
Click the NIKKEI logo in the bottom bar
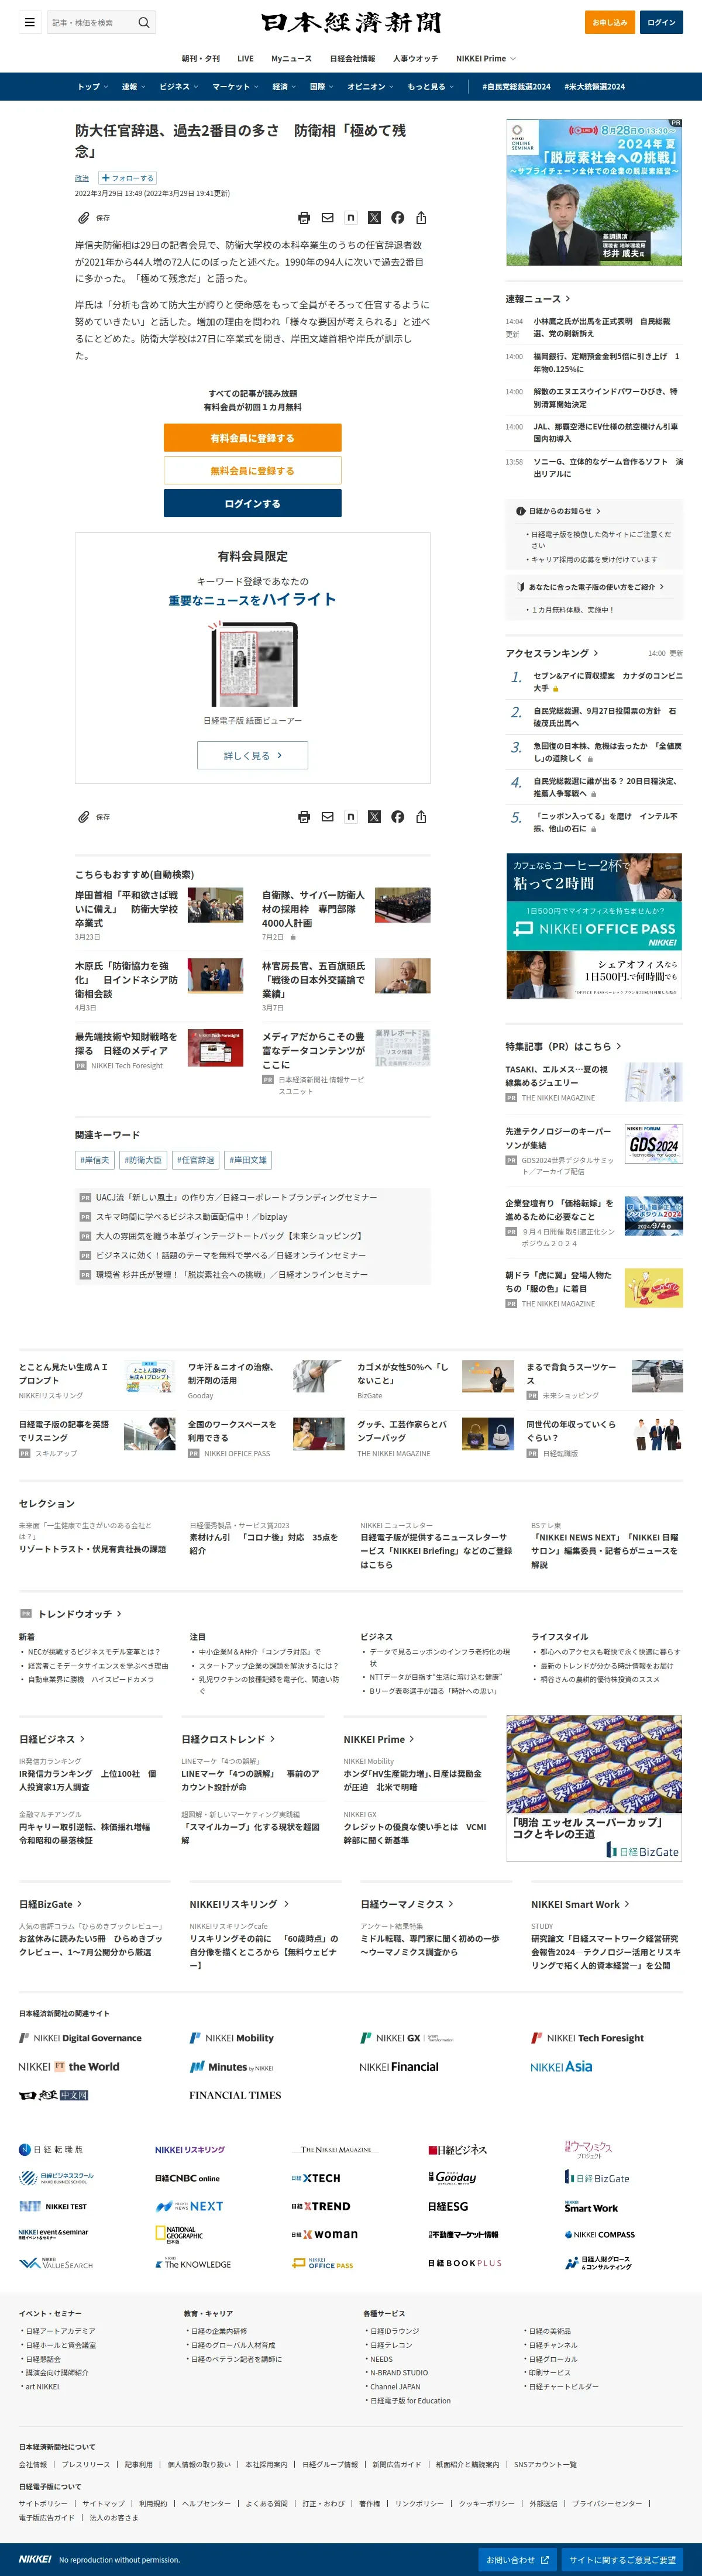(35, 2559)
